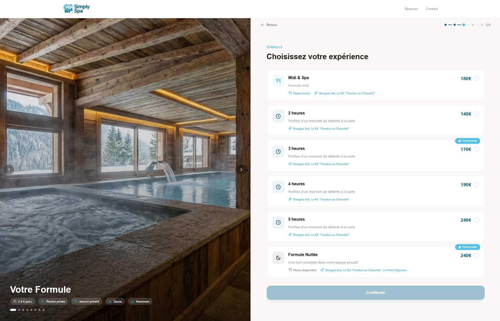500x321 pixels.
Task: Click the first step progress dot
Action: (445, 25)
